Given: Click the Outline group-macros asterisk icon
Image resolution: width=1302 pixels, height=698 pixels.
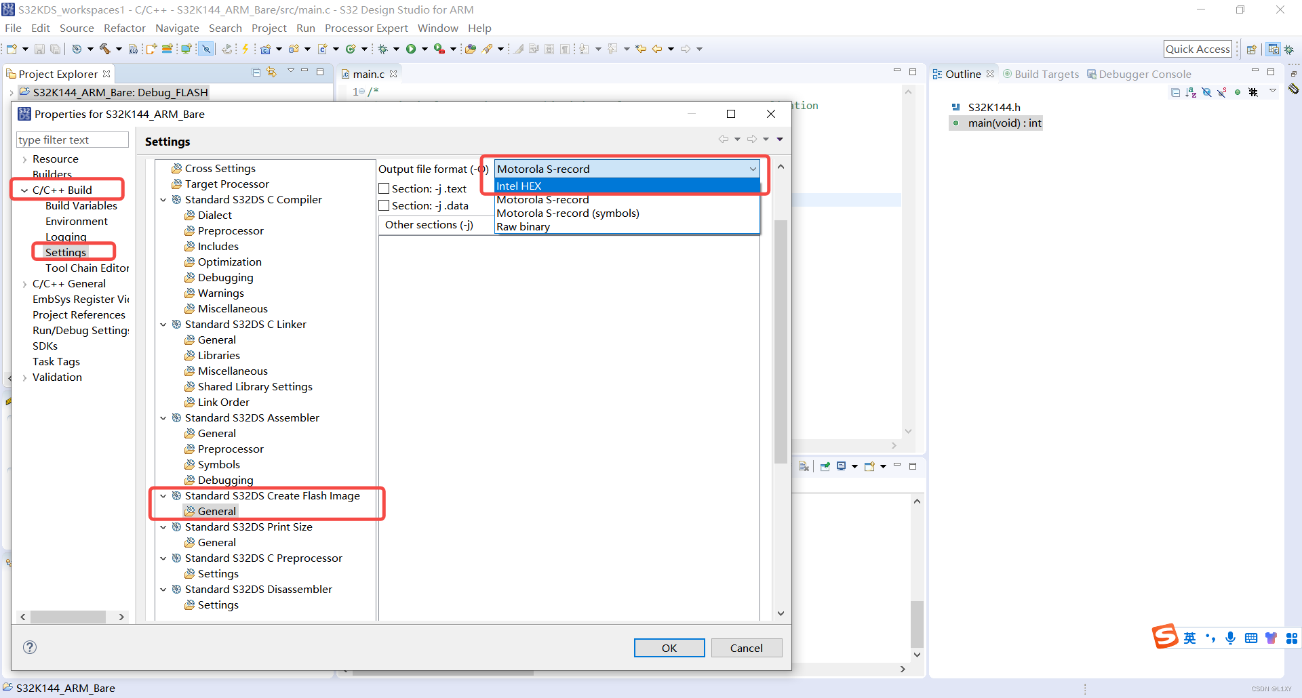Looking at the screenshot, I should [x=1253, y=92].
